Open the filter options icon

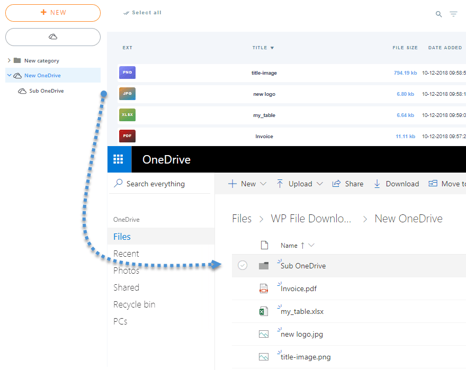(x=453, y=14)
